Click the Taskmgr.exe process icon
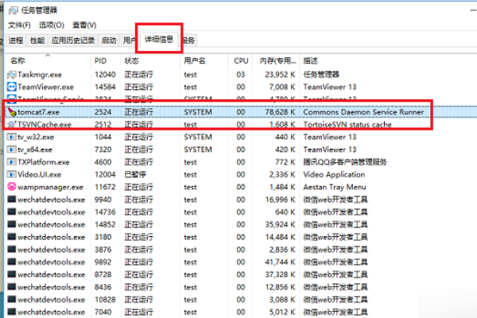Viewport: 477px width, 318px height. pyautogui.click(x=12, y=75)
